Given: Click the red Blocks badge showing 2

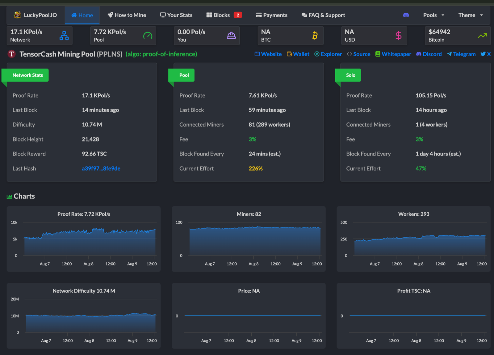Looking at the screenshot, I should coord(238,15).
